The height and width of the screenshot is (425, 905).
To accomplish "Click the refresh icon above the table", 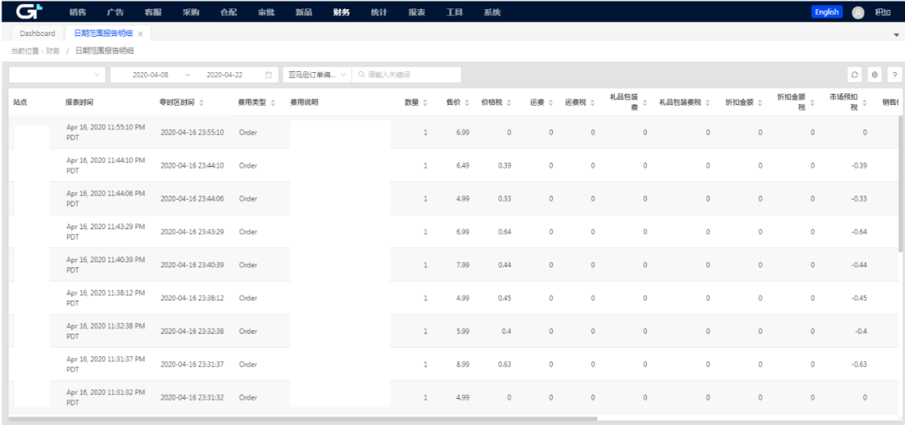I will [x=855, y=75].
